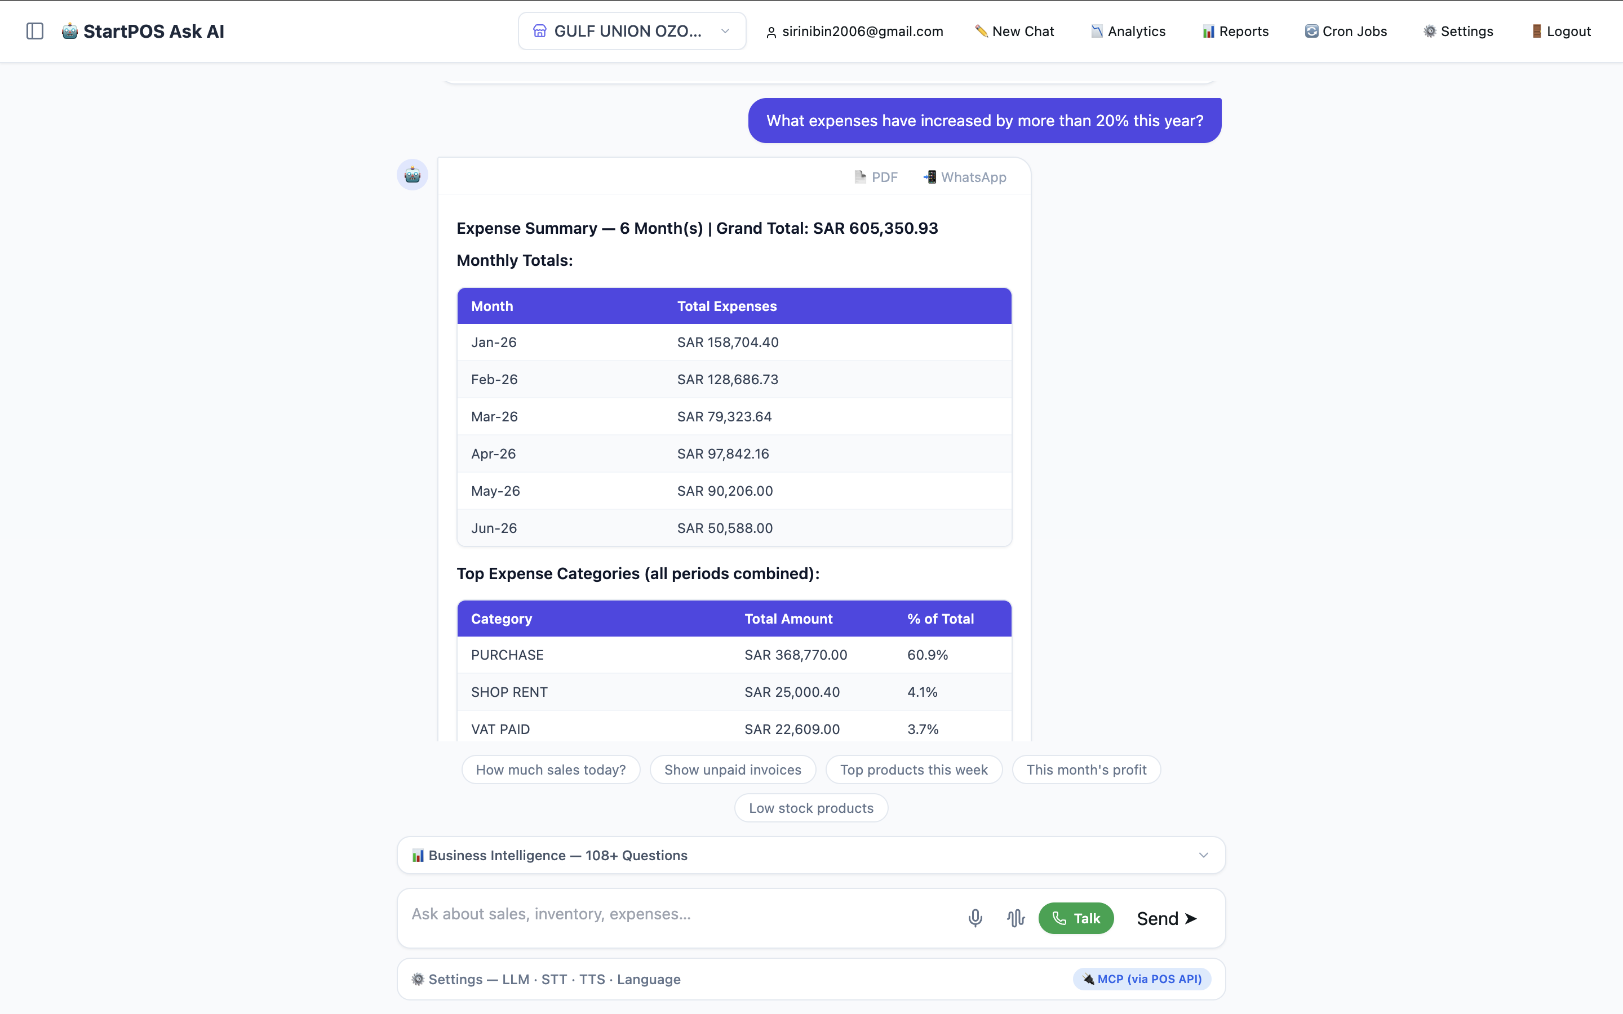The width and height of the screenshot is (1623, 1014).
Task: Choose 'This month's profit' suggestion chip
Action: coord(1086,770)
